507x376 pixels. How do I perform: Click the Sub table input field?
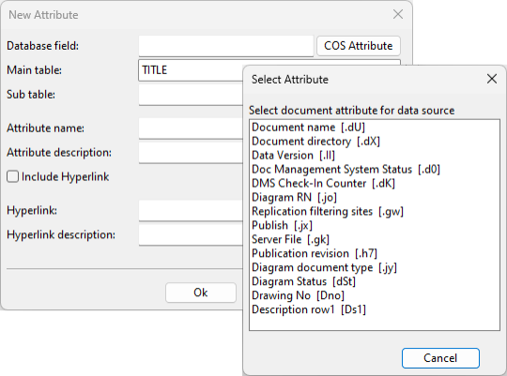pyautogui.click(x=191, y=95)
